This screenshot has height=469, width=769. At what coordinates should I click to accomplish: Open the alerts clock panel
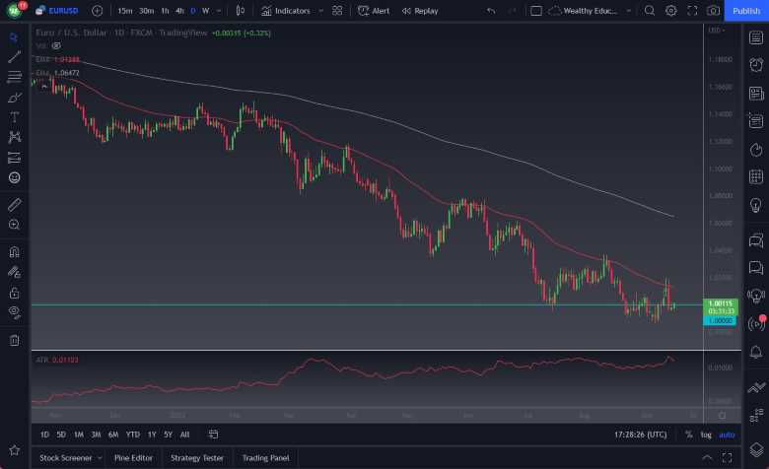point(756,65)
